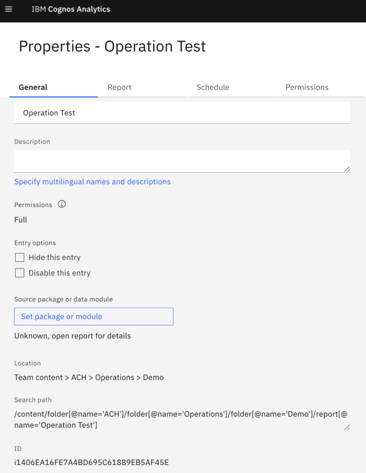Click the Set package or module button
366x473 pixels.
[x=94, y=316]
